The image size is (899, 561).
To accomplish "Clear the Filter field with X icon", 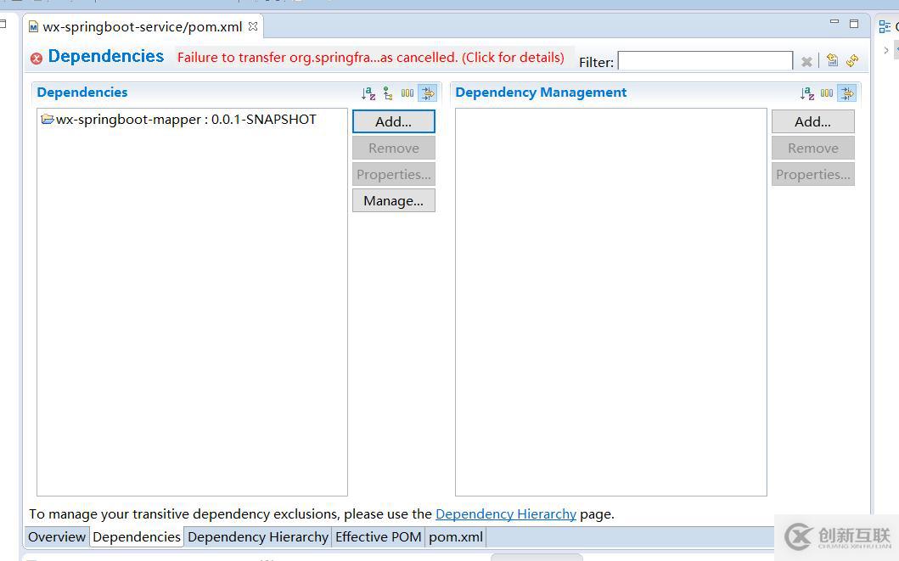I will [806, 61].
